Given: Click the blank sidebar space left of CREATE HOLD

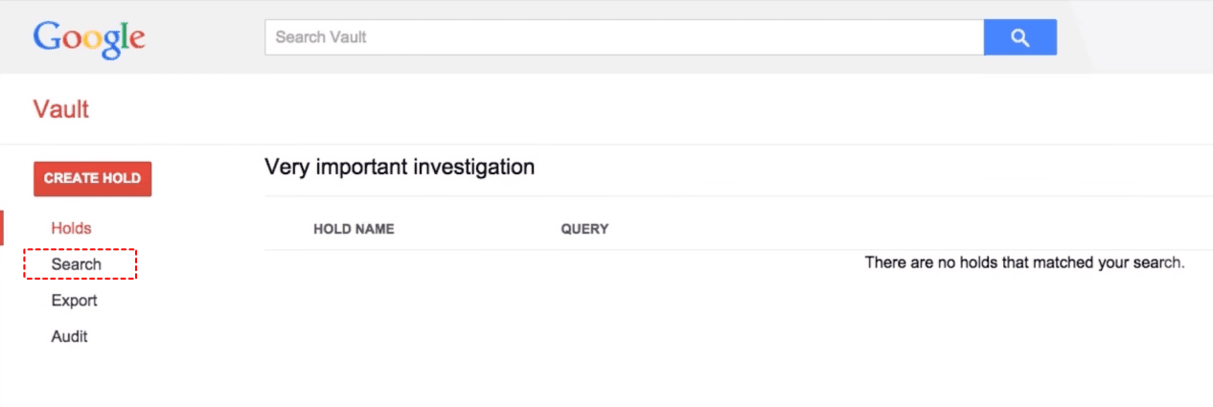Looking at the screenshot, I should pos(16,179).
